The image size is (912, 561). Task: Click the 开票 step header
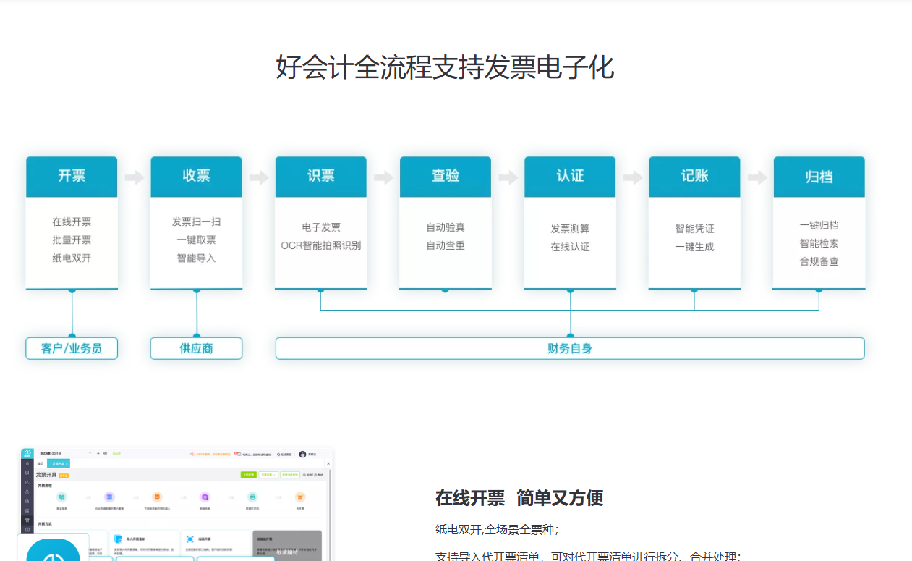tap(72, 176)
